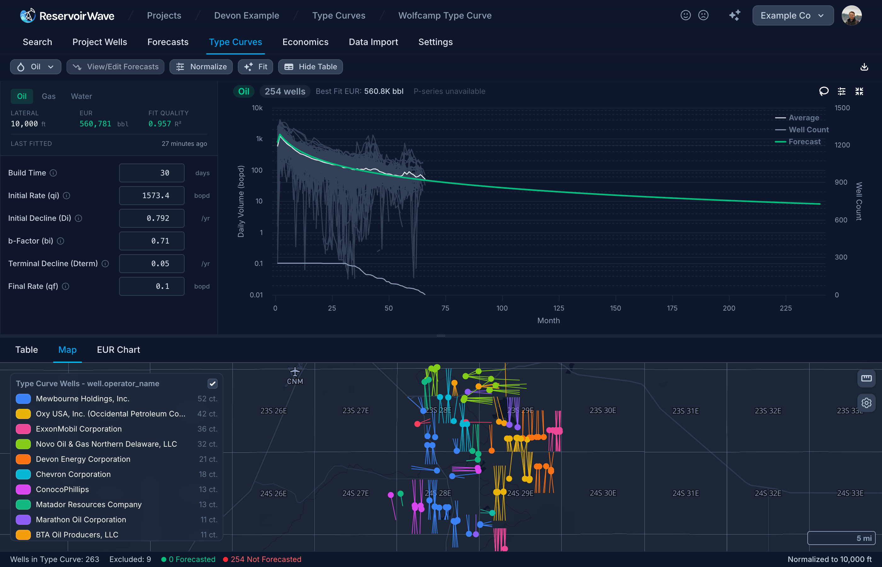Click the Hide Table button
The width and height of the screenshot is (882, 567).
click(310, 67)
